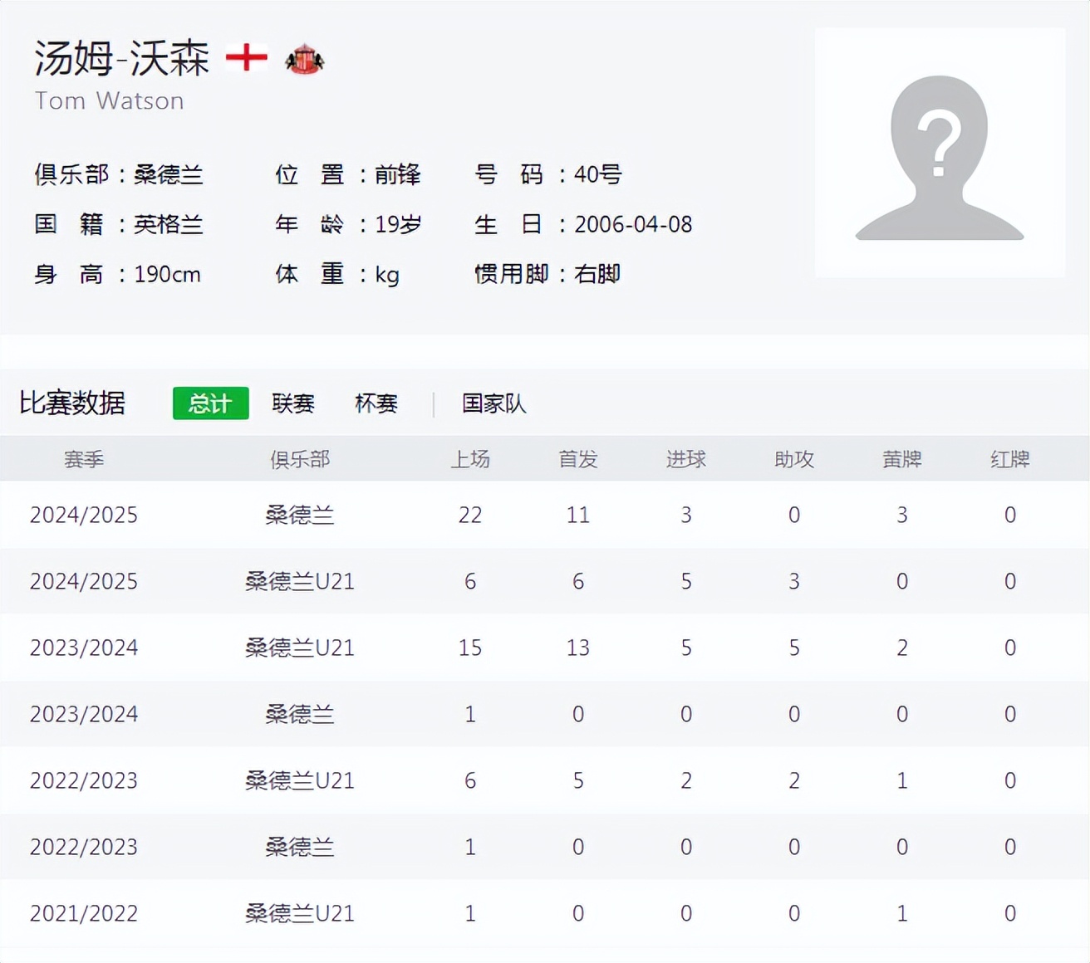Click the 黄牌 column header

902,459
